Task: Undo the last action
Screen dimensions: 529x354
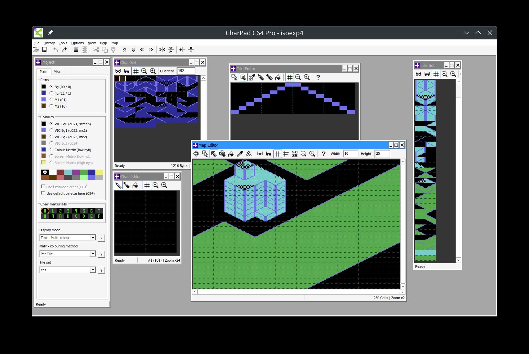Action: 56,50
